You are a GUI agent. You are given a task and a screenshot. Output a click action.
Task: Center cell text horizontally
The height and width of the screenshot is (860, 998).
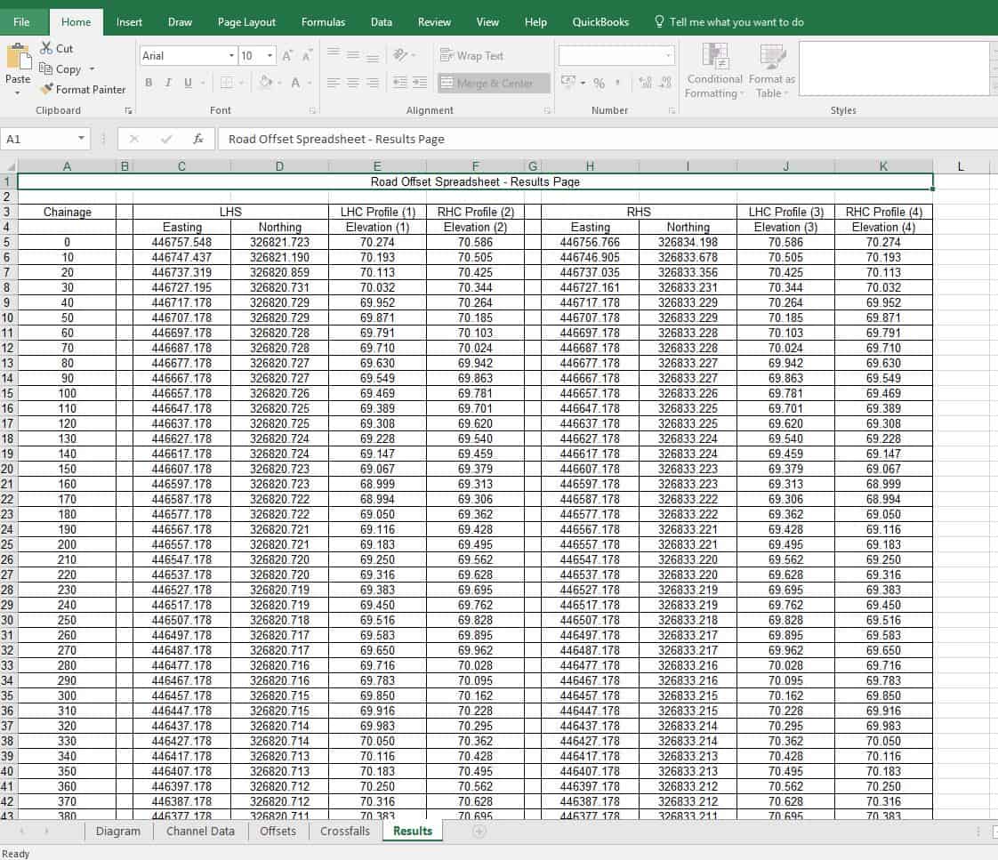(x=352, y=83)
